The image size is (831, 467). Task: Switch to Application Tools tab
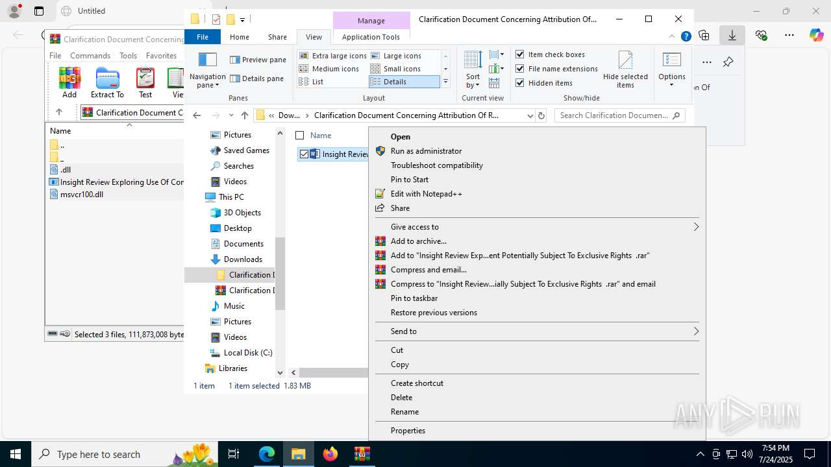371,37
